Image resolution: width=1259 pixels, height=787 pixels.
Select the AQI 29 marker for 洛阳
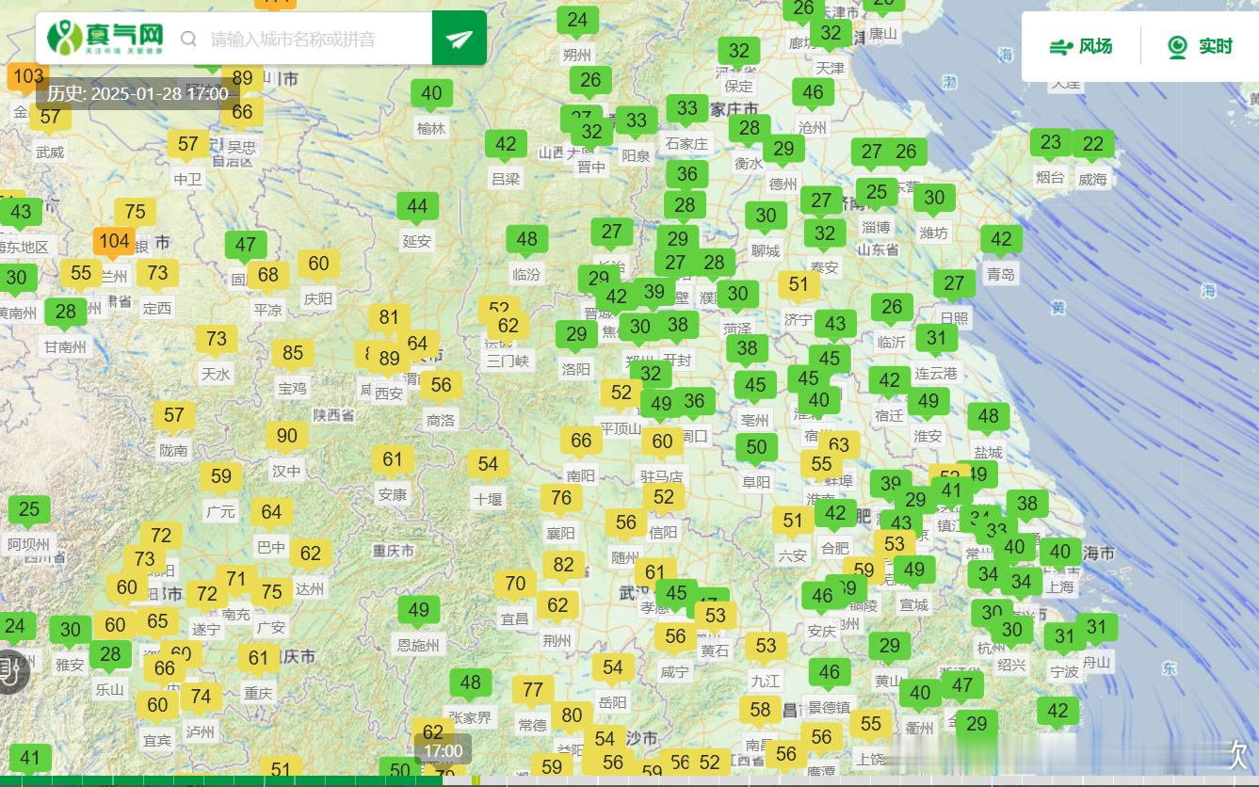(x=576, y=334)
